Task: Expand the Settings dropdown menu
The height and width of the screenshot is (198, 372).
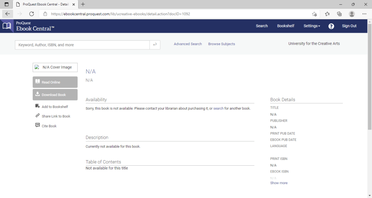Action: 312,26
